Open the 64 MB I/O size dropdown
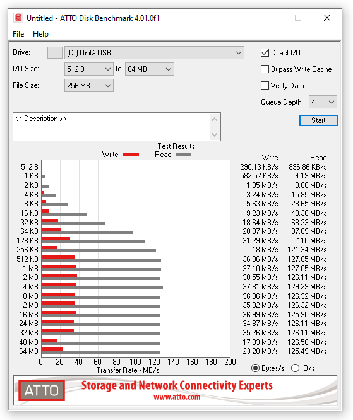Image resolution: width=353 pixels, height=420 pixels. pos(150,69)
